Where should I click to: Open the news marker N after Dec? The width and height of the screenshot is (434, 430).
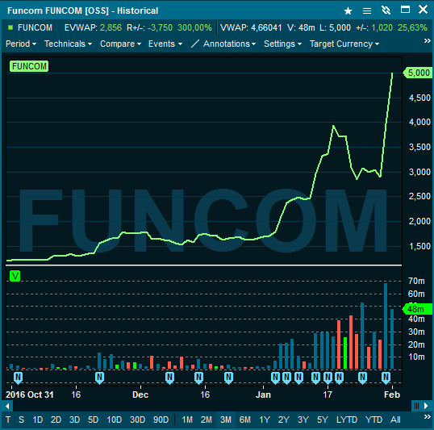(x=169, y=378)
